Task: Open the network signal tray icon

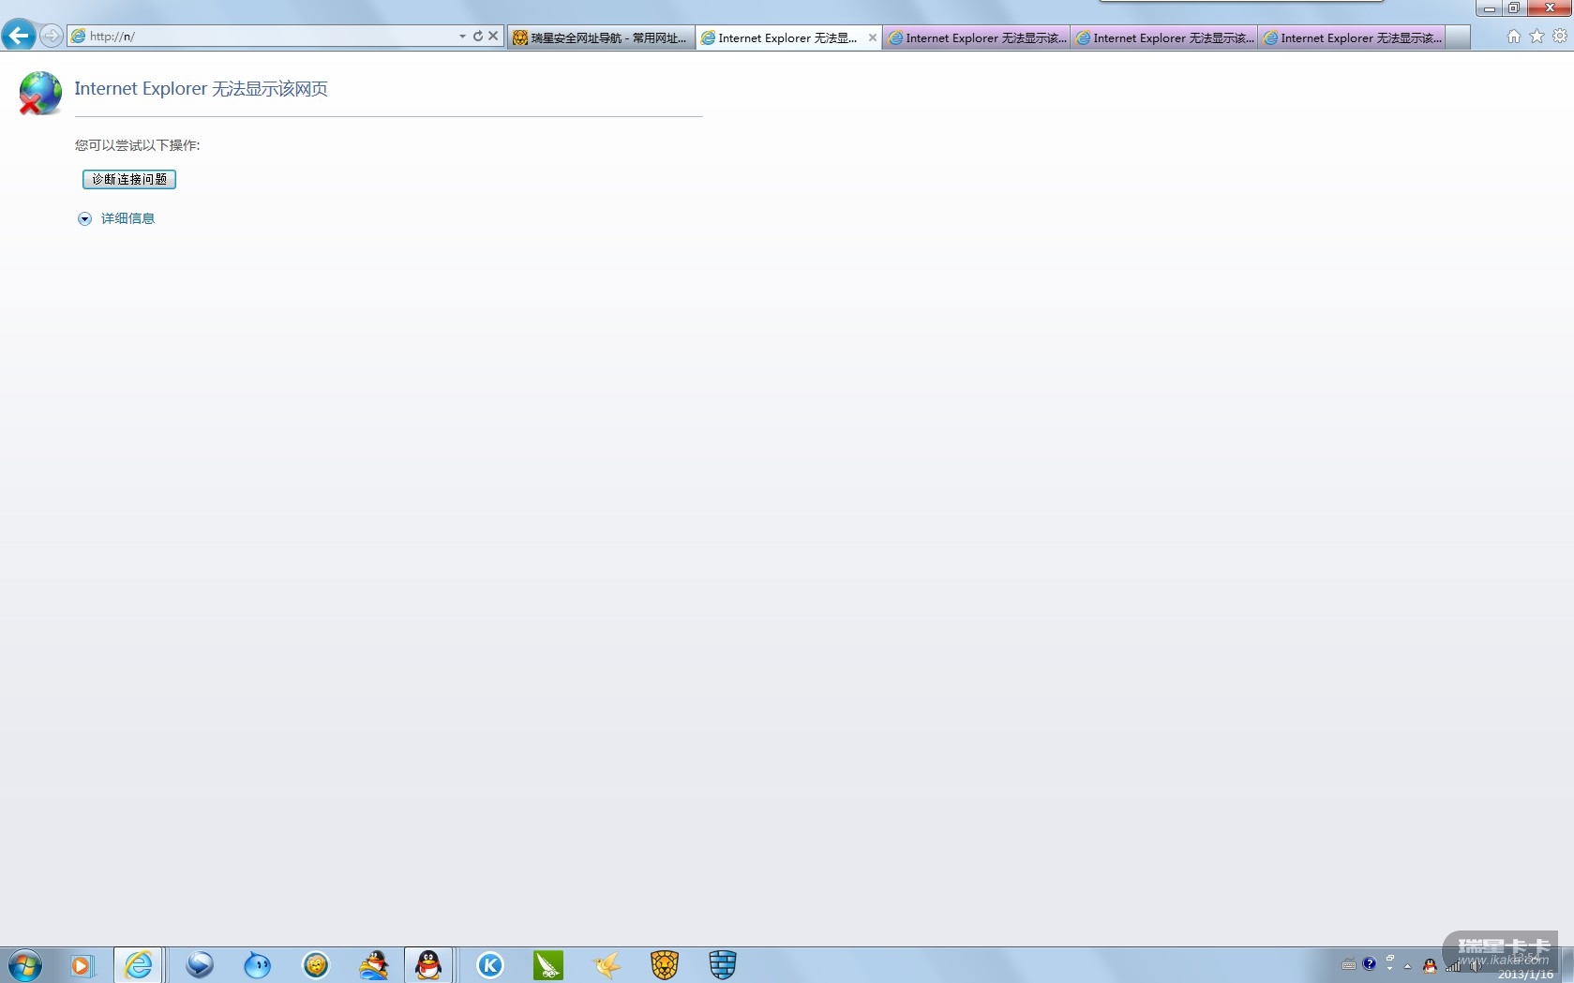Action: pyautogui.click(x=1453, y=965)
